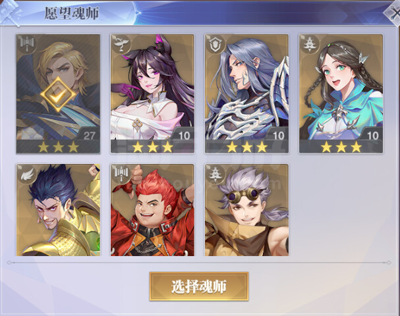Screen dimensions: 400x316
Task: Click the 愿望魂师 title header
Action: (x=72, y=13)
